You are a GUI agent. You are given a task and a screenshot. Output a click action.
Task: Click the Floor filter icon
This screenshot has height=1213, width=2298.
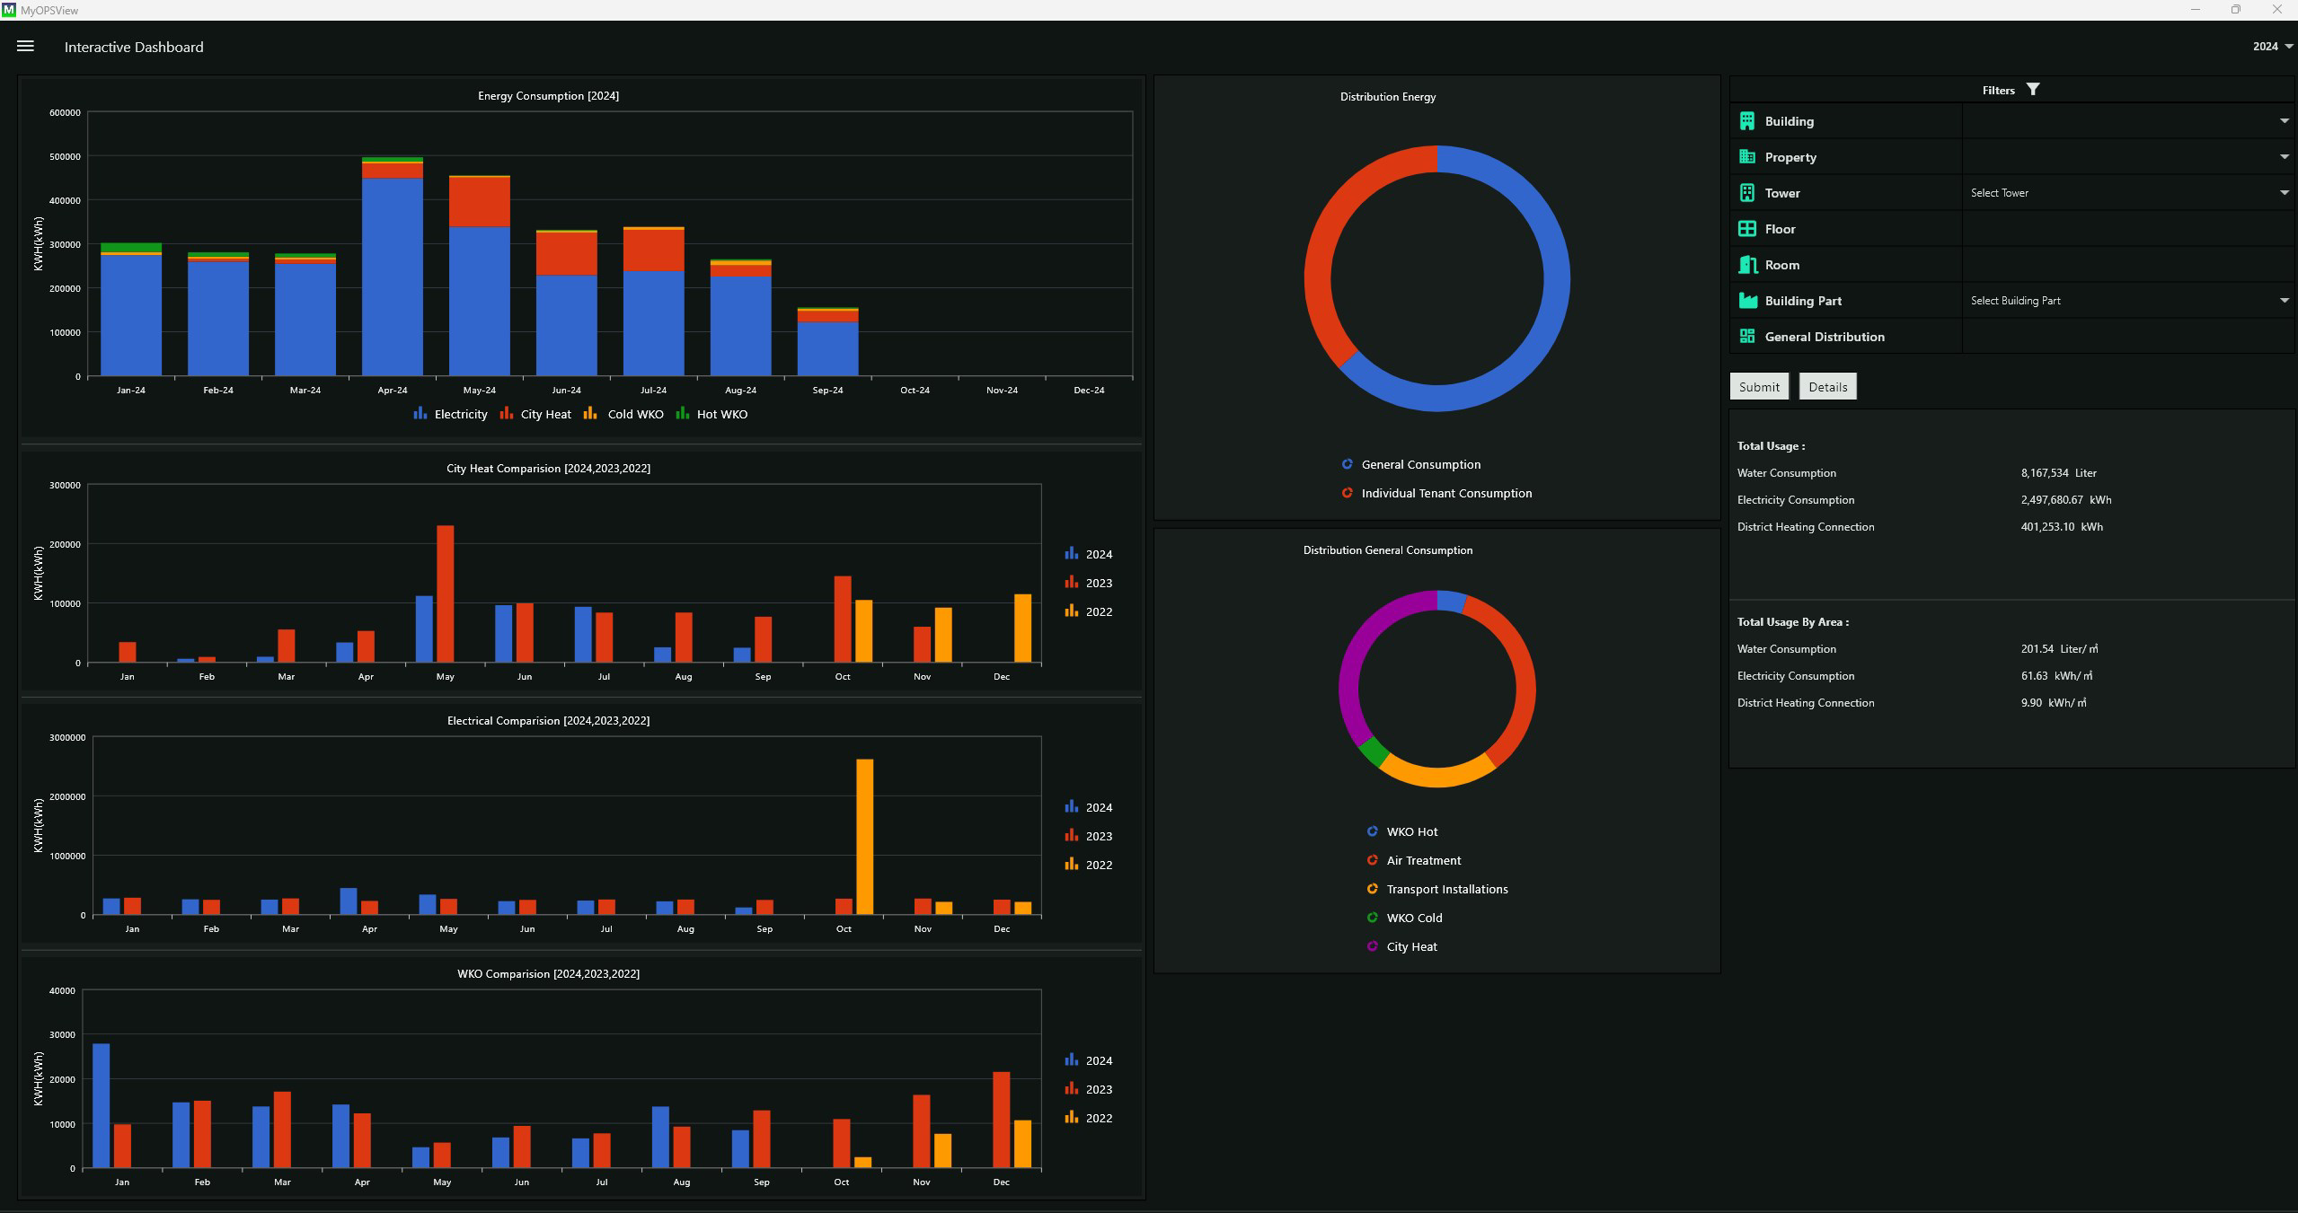tap(1747, 229)
